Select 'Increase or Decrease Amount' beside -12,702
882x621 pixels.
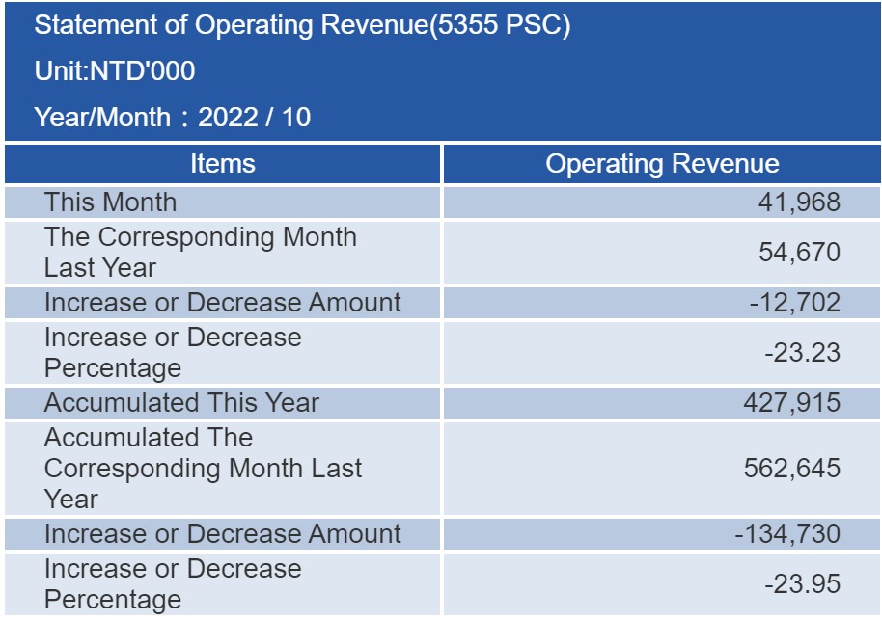click(222, 303)
